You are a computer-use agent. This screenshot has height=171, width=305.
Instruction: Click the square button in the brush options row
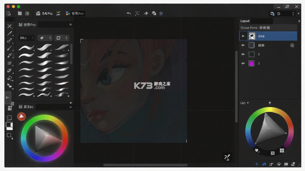(58, 38)
